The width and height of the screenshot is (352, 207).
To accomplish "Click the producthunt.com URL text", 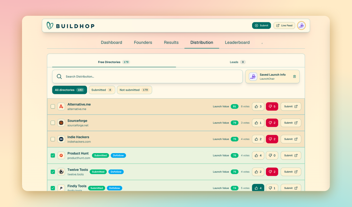I will (79, 158).
